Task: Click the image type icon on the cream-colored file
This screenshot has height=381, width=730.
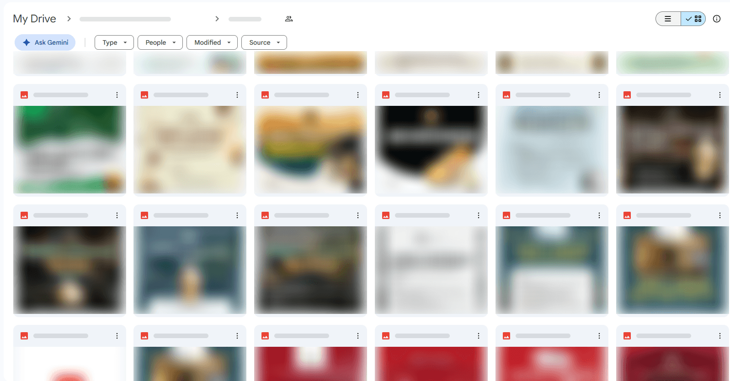Action: (x=144, y=95)
